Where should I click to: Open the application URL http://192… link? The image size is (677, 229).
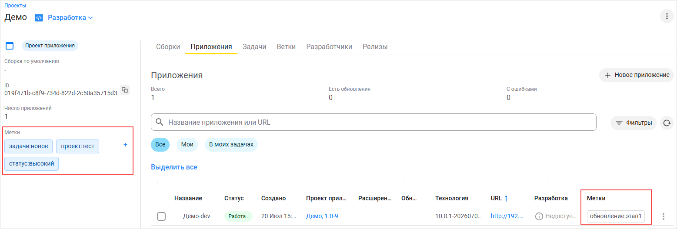507,216
